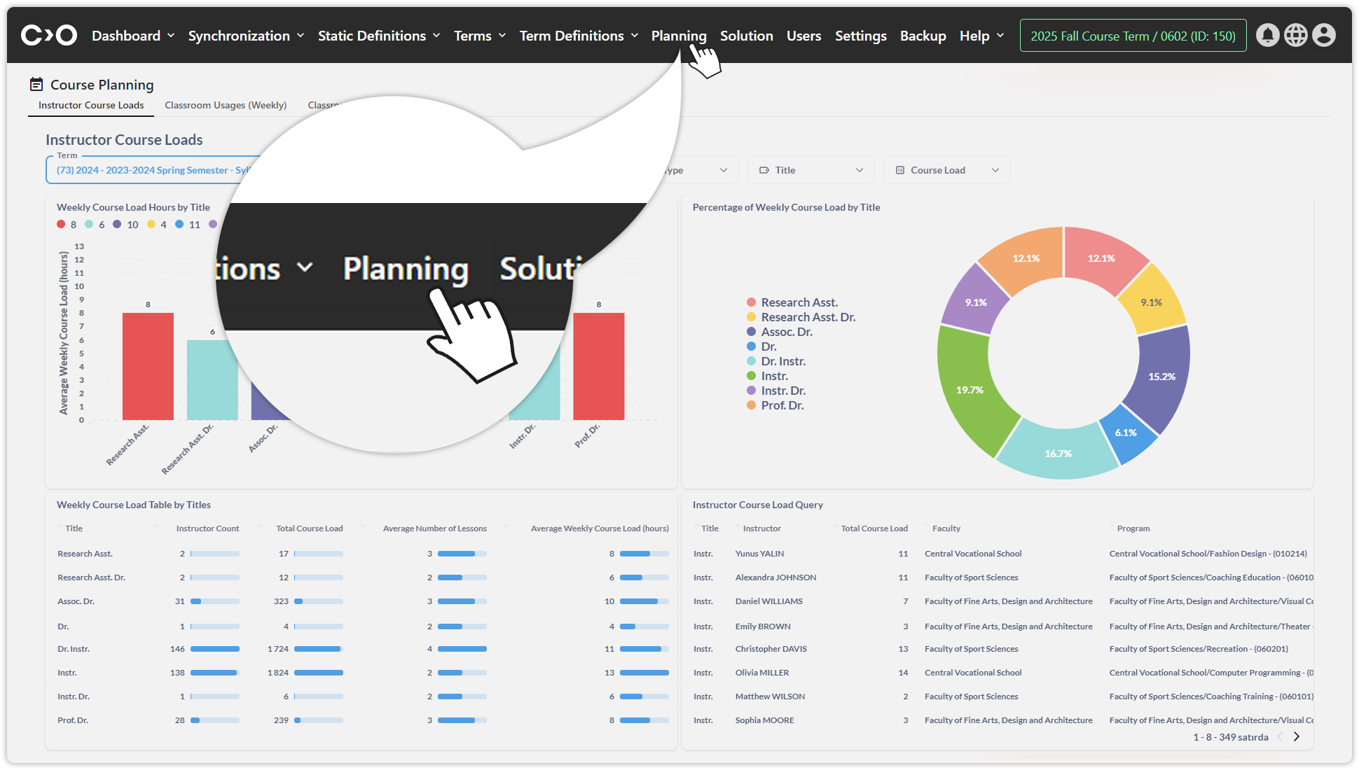The height and width of the screenshot is (770, 1359).
Task: Open the notifications bell icon
Action: coord(1267,35)
